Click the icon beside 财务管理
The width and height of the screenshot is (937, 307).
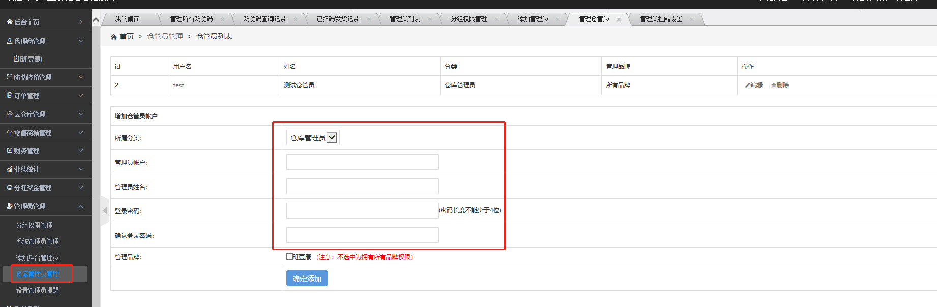(x=9, y=151)
